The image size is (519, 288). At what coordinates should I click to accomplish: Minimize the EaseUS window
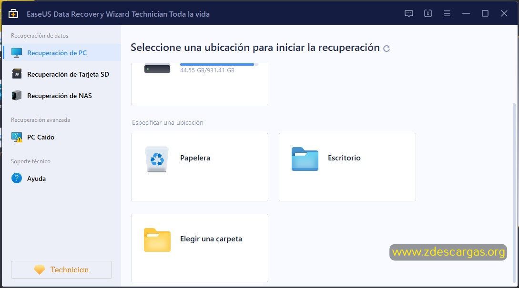click(466, 13)
